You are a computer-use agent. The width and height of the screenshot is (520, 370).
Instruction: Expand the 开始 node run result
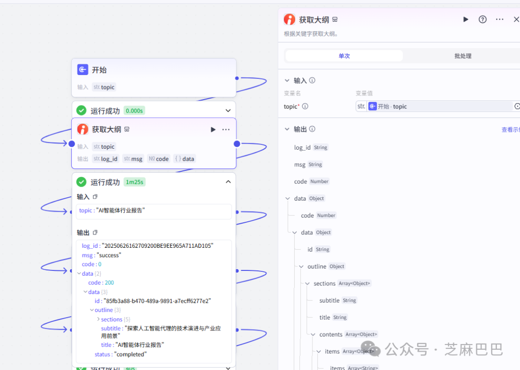pyautogui.click(x=228, y=110)
